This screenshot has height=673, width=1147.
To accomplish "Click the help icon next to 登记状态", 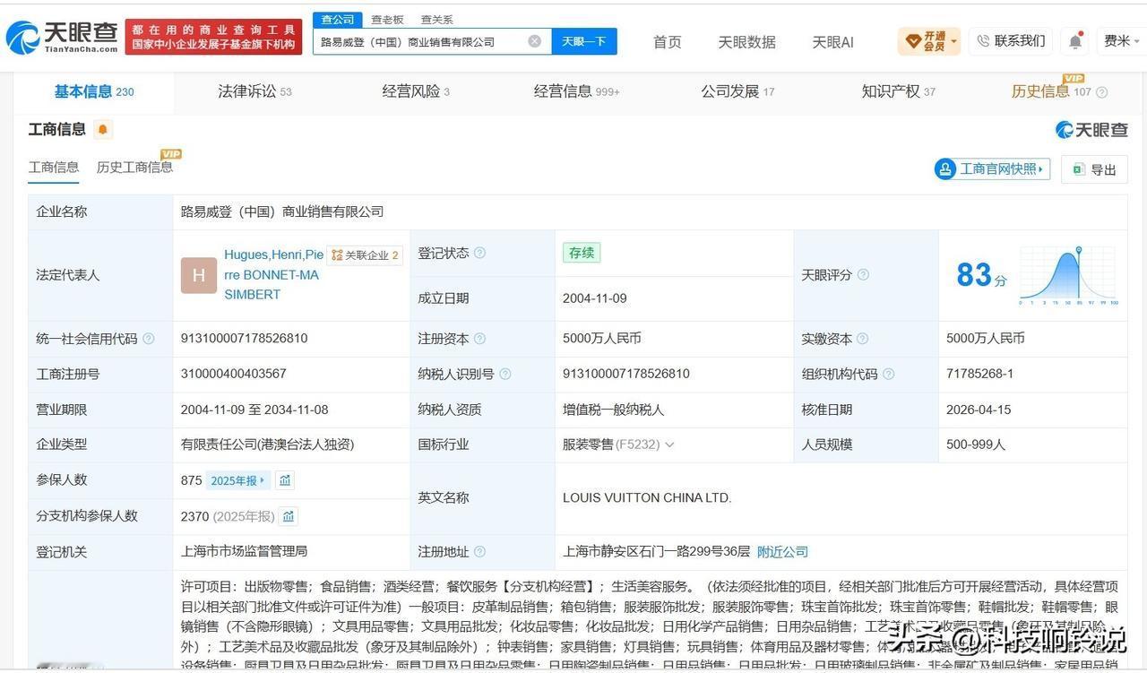I will click(479, 254).
